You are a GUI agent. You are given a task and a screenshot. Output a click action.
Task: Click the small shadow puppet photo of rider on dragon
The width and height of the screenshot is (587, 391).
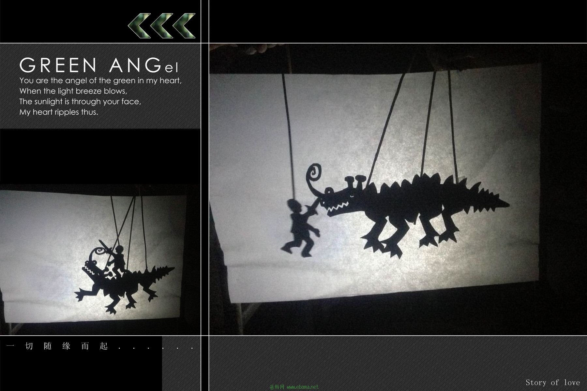[x=100, y=260]
